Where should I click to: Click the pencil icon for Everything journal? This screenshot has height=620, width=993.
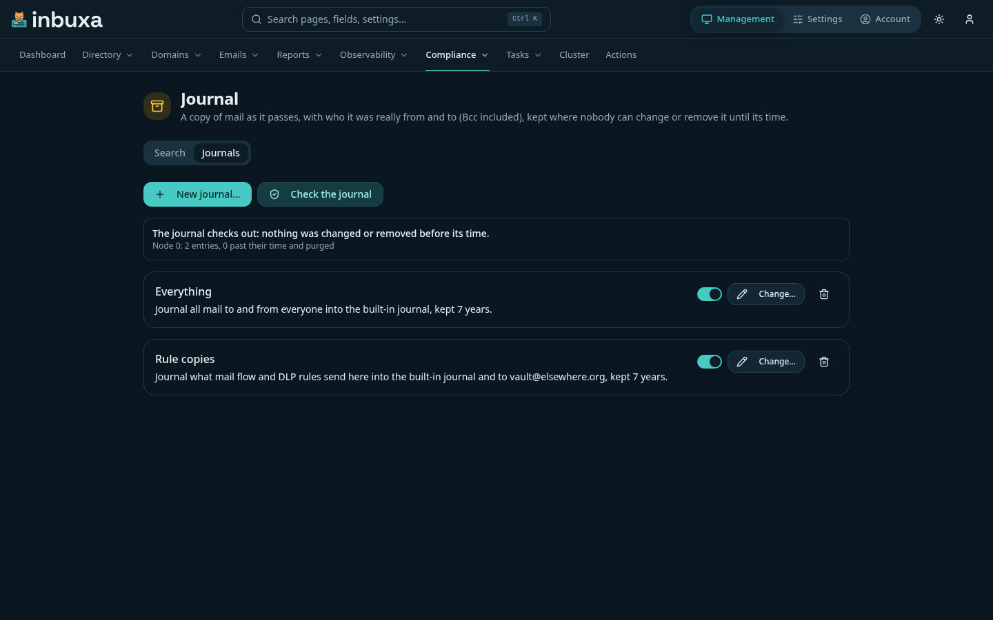pyautogui.click(x=742, y=294)
